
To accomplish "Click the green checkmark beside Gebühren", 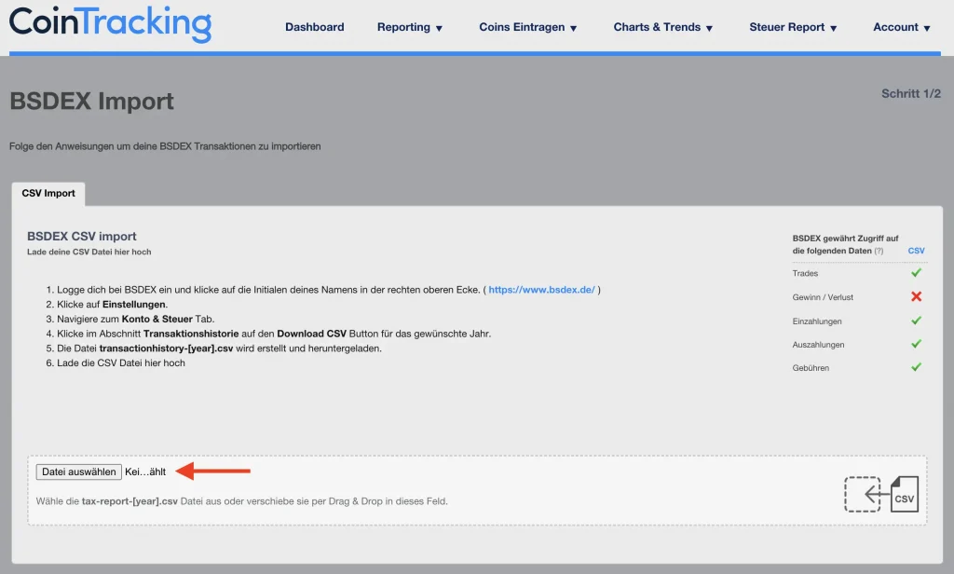I will click(x=916, y=368).
